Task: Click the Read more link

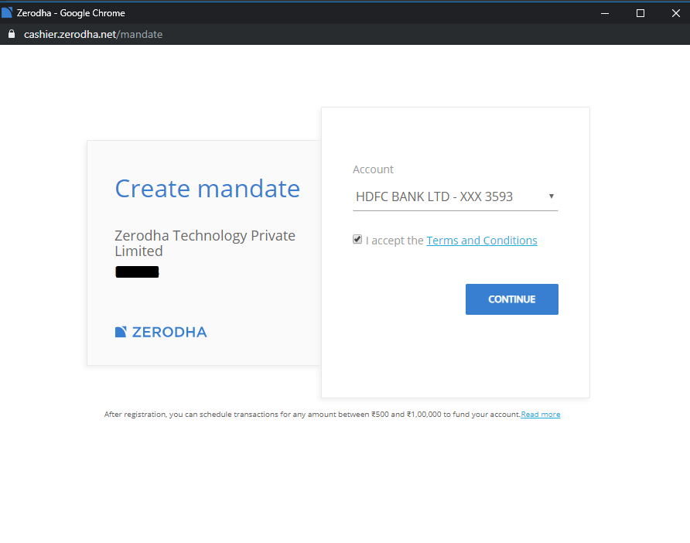Action: (541, 414)
